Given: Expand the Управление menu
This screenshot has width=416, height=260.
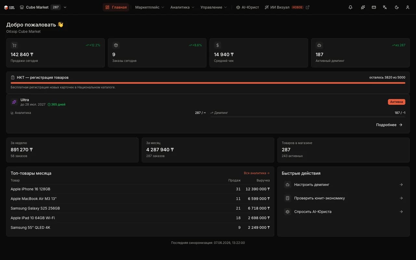Looking at the screenshot, I should pos(214,7).
